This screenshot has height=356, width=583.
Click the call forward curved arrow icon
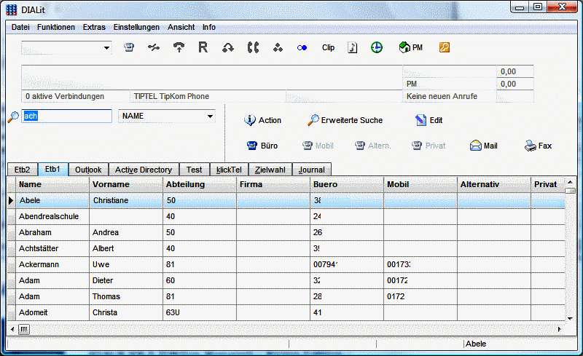228,47
